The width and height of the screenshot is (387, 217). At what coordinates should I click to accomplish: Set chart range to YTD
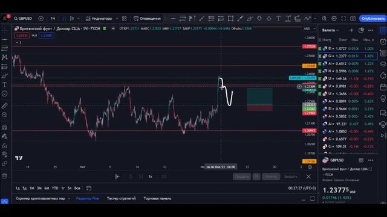[55, 188]
